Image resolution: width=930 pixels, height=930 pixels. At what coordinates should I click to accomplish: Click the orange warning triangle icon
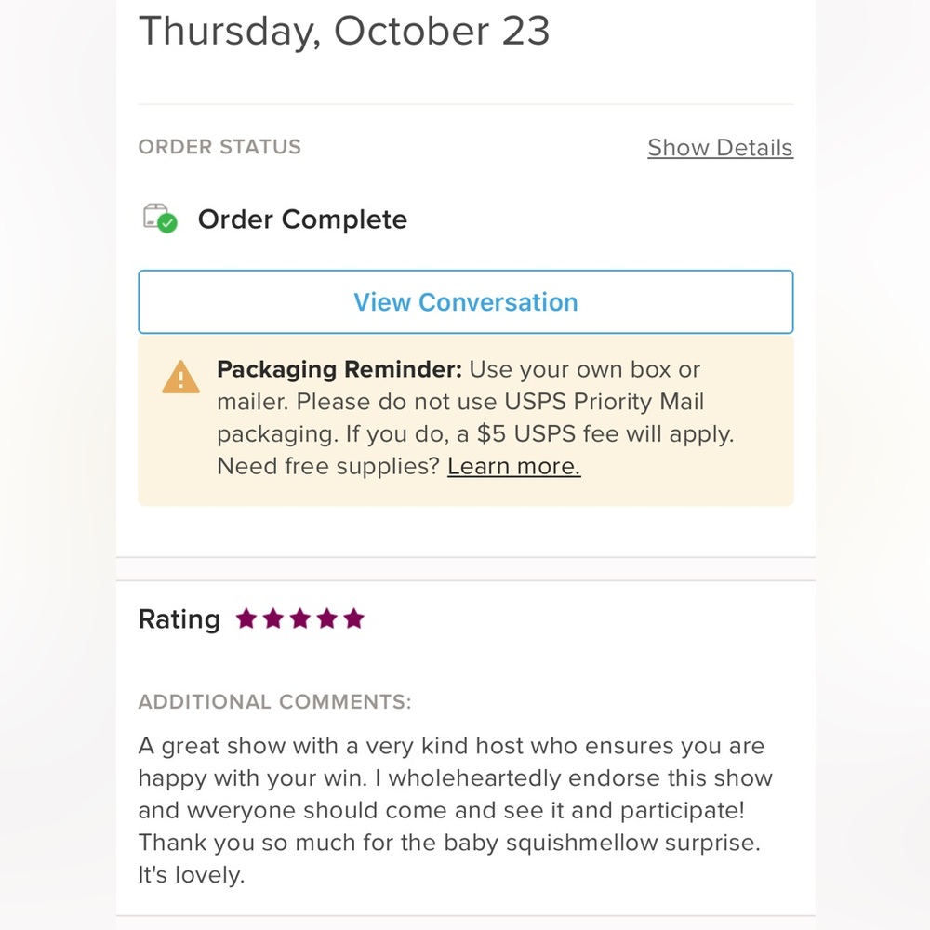pos(180,377)
